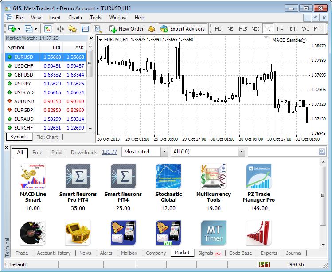Open the All (10) category dropdown

[x=208, y=152]
